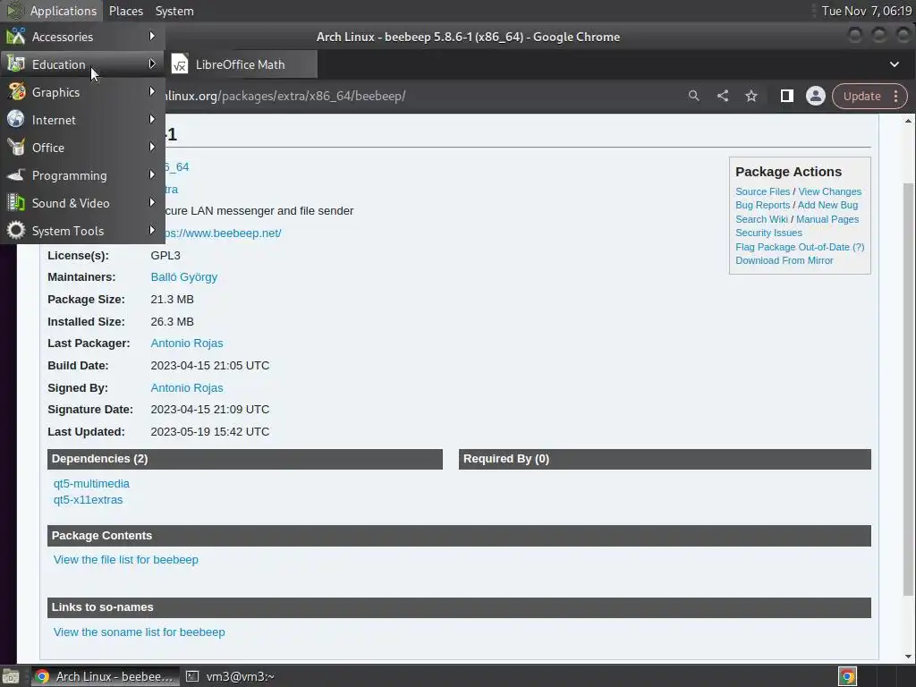
Task: Launch LibreOffice Math from Education submenu
Action: 242,64
